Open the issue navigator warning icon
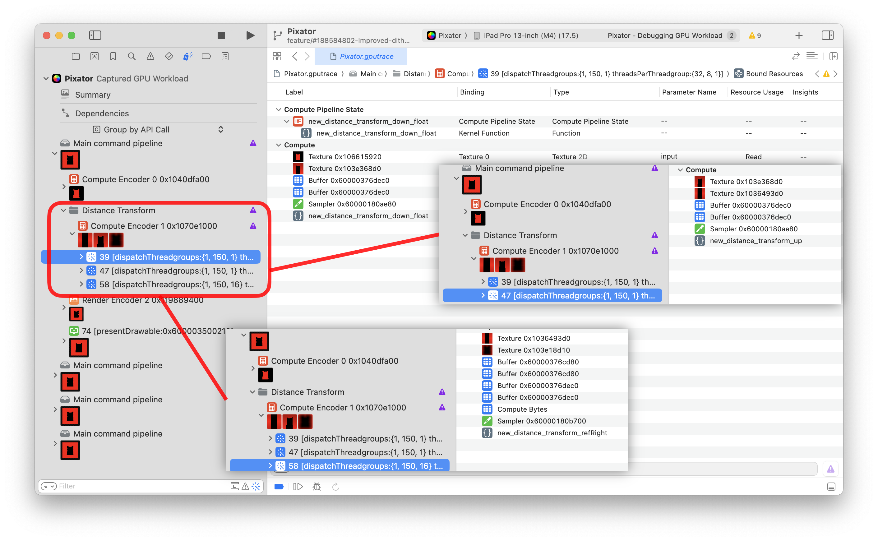Viewport: 878px width, 541px height. (x=150, y=56)
